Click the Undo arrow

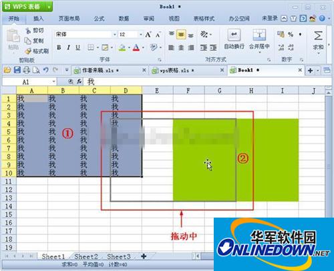[46, 70]
